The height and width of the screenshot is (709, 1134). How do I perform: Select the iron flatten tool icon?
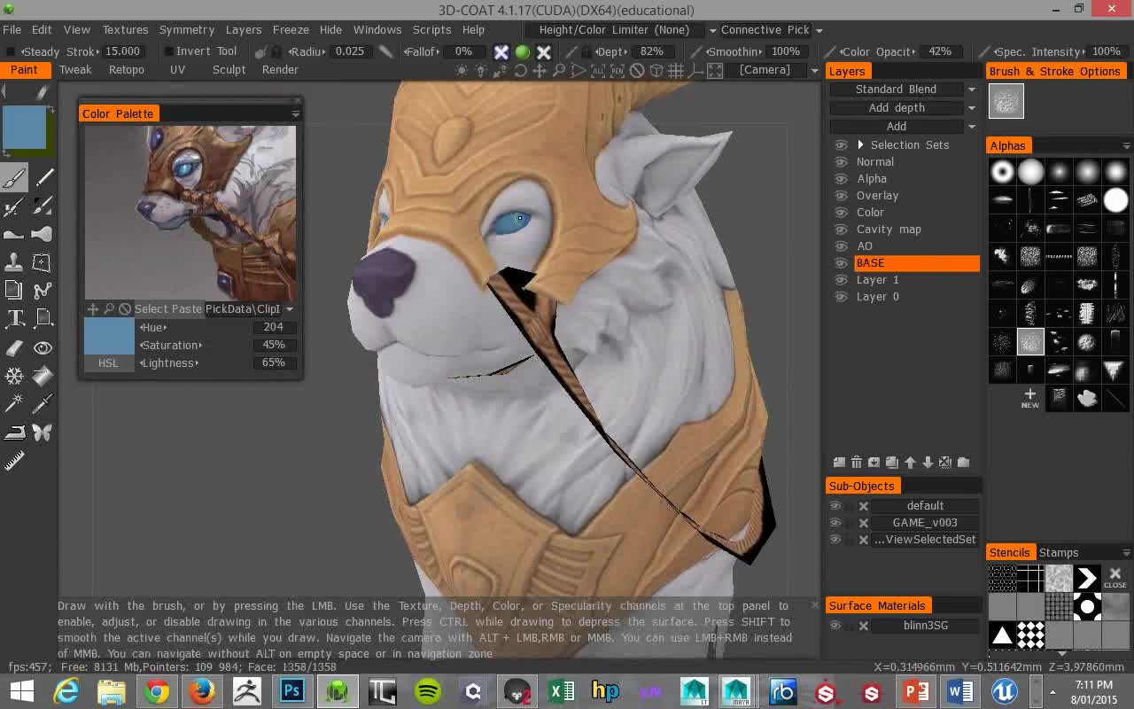click(13, 432)
